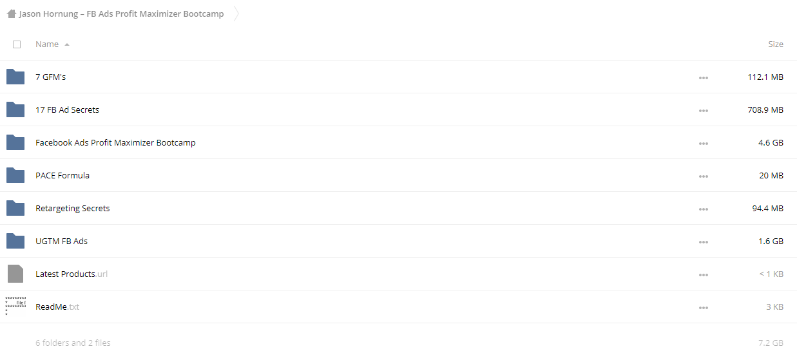Click the Retargeting Secrets folder icon
This screenshot has height=360, width=797.
[x=15, y=208]
